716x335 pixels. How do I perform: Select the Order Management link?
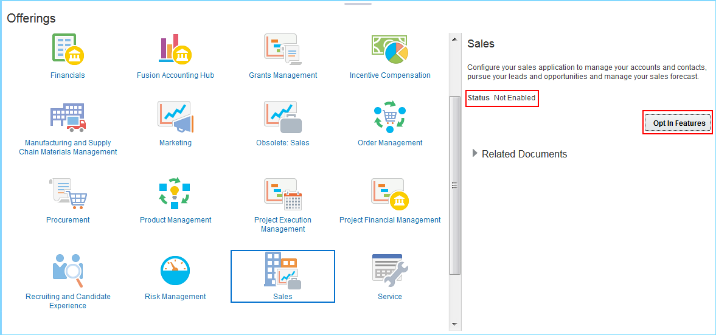[390, 143]
